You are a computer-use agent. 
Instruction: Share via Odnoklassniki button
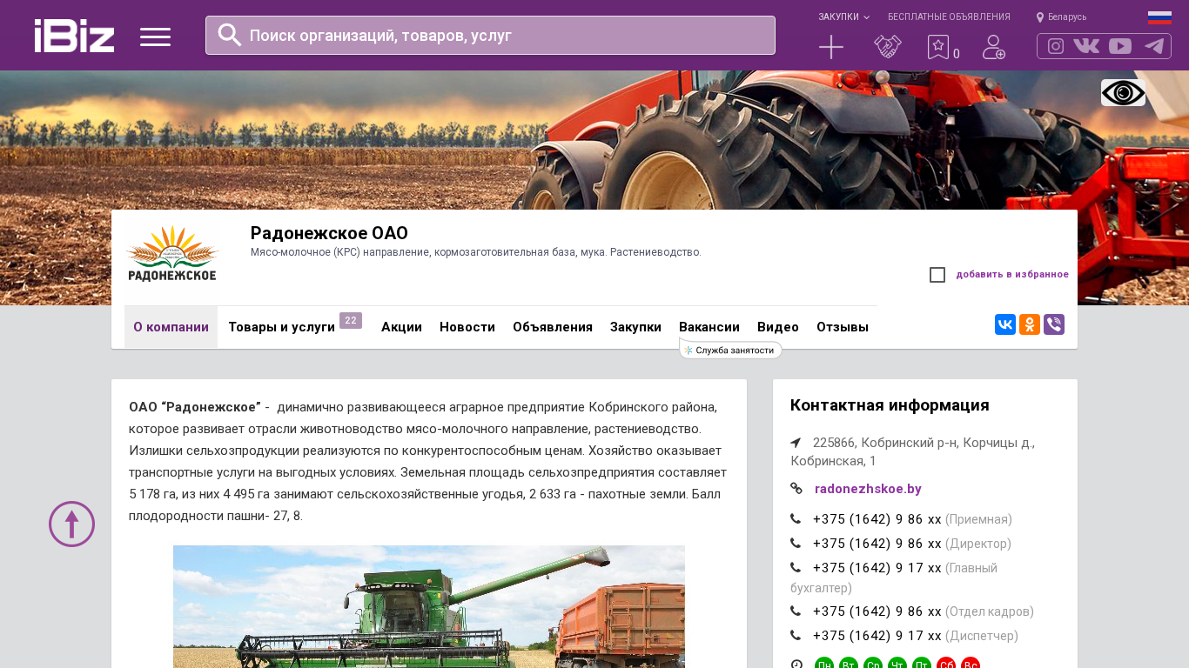coord(1030,324)
